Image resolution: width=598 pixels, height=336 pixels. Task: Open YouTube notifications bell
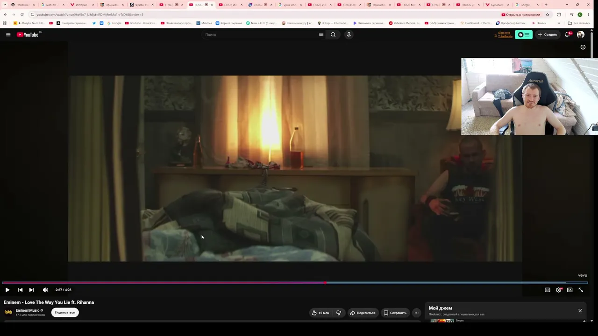(568, 35)
